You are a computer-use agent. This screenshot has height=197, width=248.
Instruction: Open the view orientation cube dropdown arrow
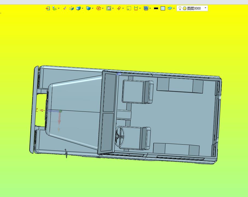point(93,8)
